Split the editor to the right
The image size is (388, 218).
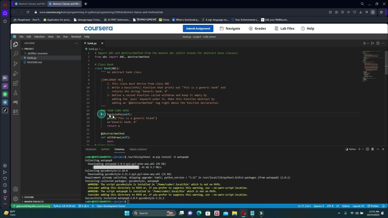(378, 43)
